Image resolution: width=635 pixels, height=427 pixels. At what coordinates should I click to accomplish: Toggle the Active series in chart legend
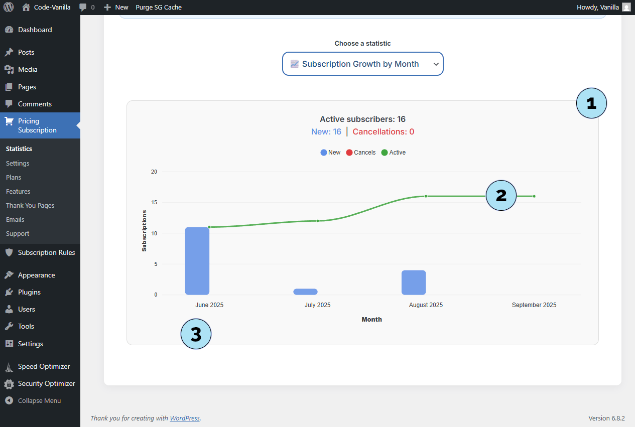coord(394,153)
